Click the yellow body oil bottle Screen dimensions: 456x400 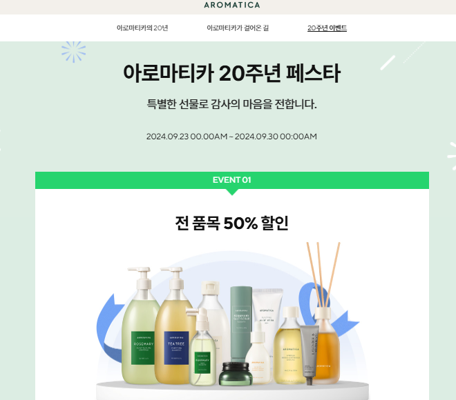click(x=289, y=346)
